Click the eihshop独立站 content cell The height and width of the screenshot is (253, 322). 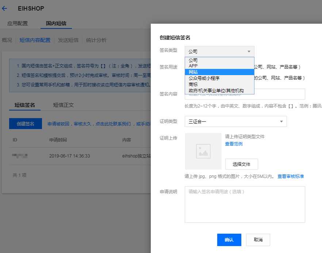click(137, 156)
